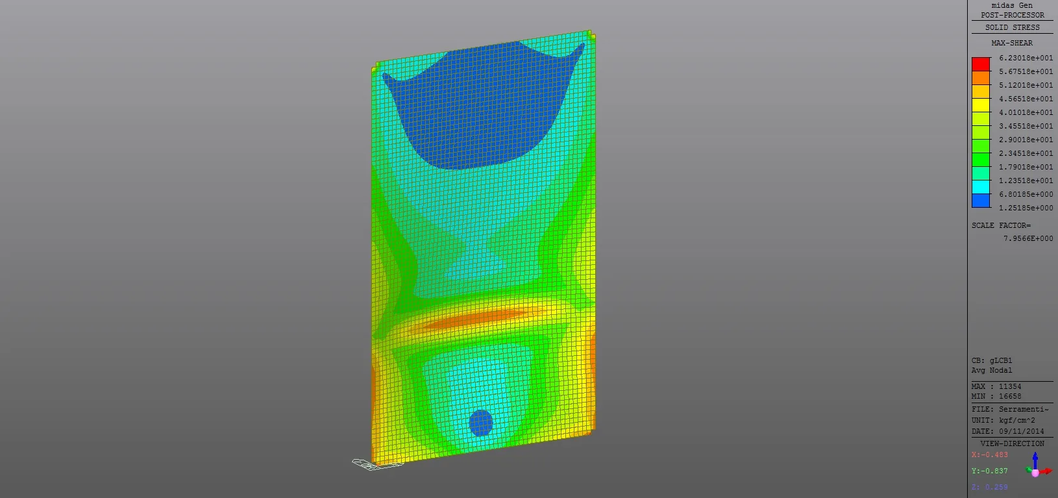This screenshot has width=1058, height=498.
Task: Click the legend value 2.90018e+001
Action: (1026, 140)
